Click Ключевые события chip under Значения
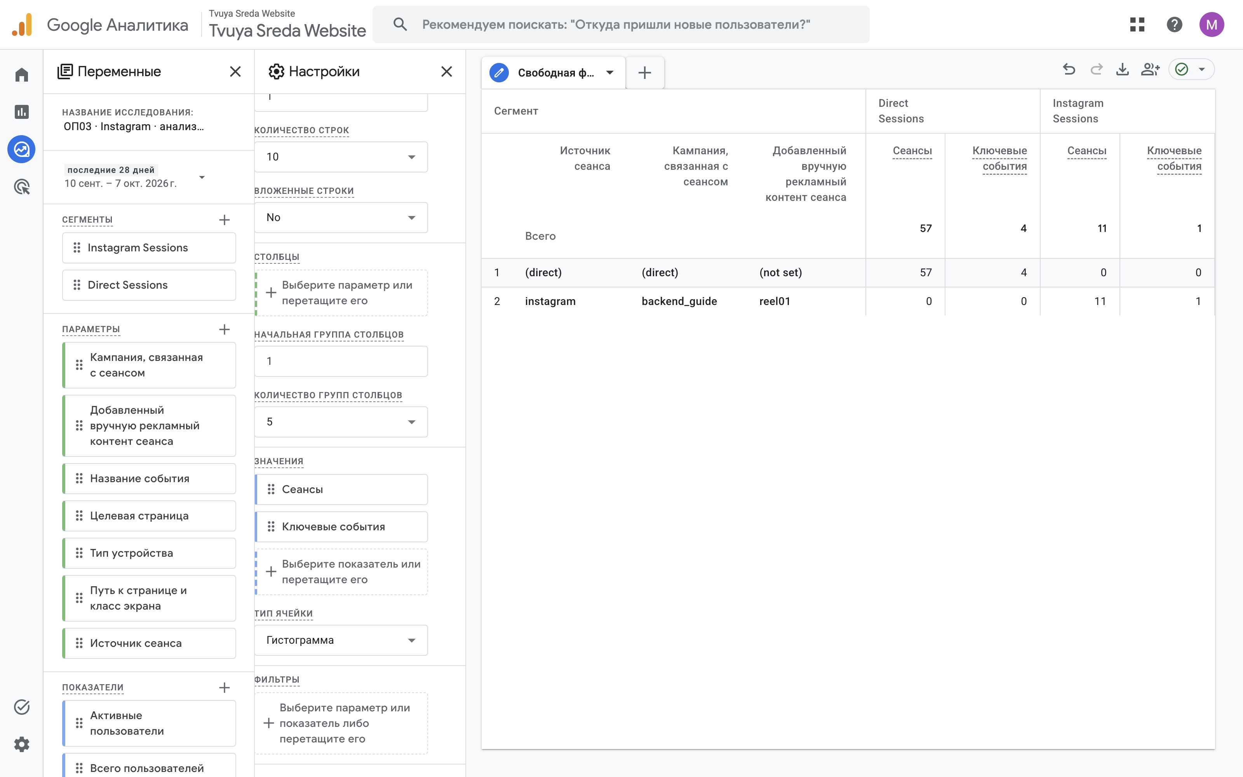The height and width of the screenshot is (777, 1243). tap(341, 527)
